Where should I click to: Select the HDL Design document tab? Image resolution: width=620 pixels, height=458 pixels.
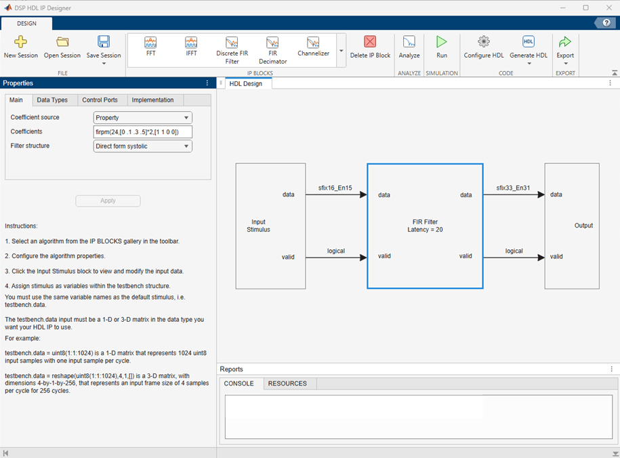pos(245,84)
